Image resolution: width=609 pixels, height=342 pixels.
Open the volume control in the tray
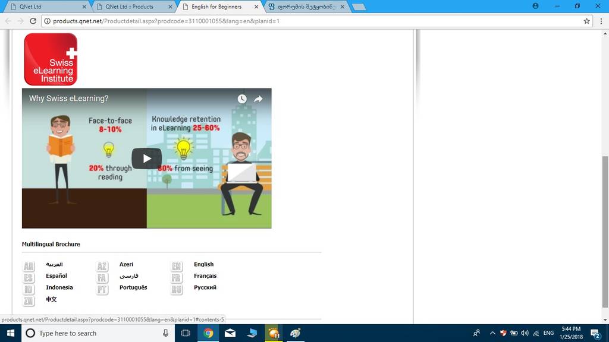[525, 333]
